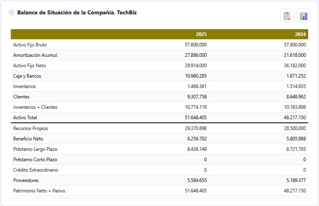Click the Activo Fijo Bruto row label

[30, 45]
